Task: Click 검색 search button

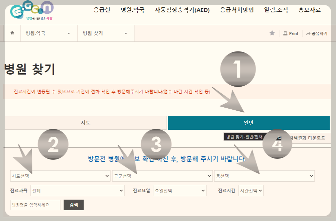Action: click(x=74, y=205)
